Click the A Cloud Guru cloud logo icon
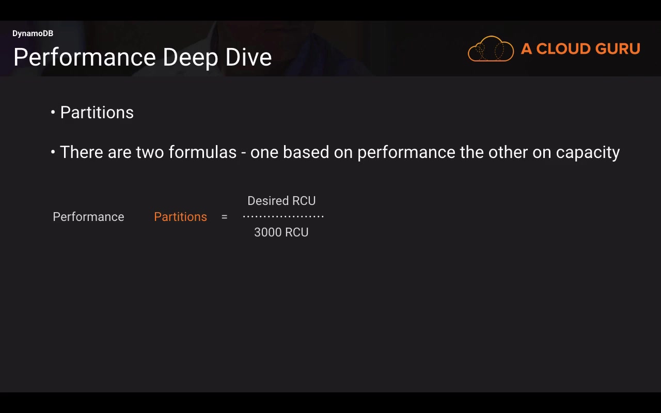The height and width of the screenshot is (413, 661). [491, 49]
